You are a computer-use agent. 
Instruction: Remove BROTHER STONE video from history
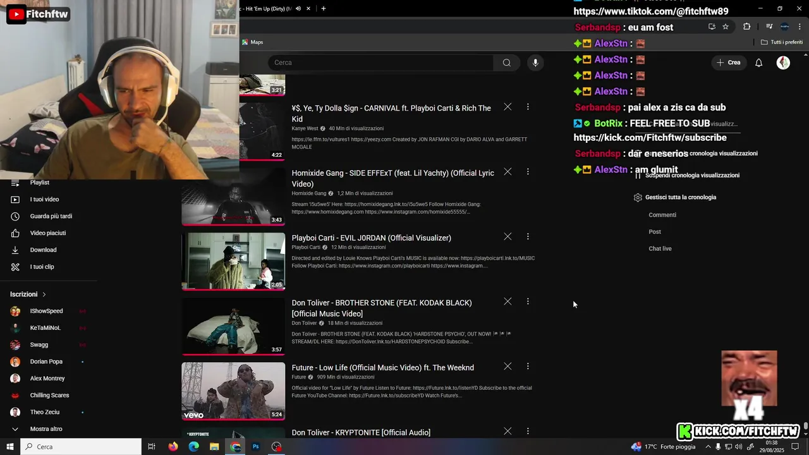tap(508, 301)
